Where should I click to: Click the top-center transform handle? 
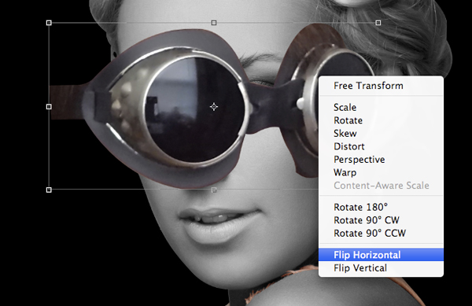(x=214, y=23)
